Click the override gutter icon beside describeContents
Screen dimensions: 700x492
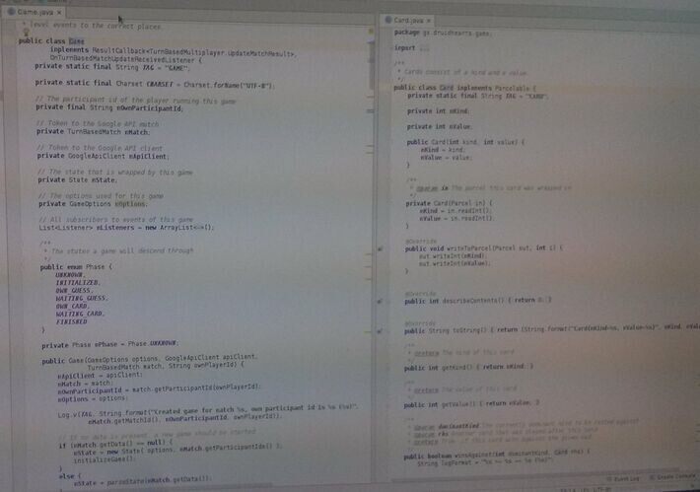[380, 302]
